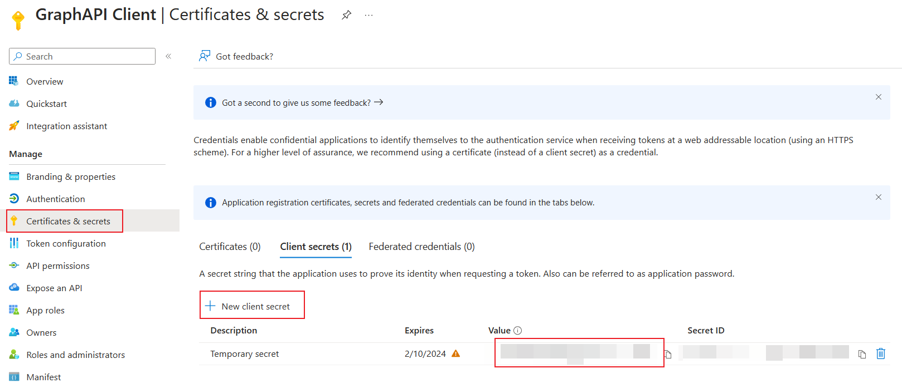902x388 pixels.
Task: Click the Integration assistant rocket icon
Action: 14,126
